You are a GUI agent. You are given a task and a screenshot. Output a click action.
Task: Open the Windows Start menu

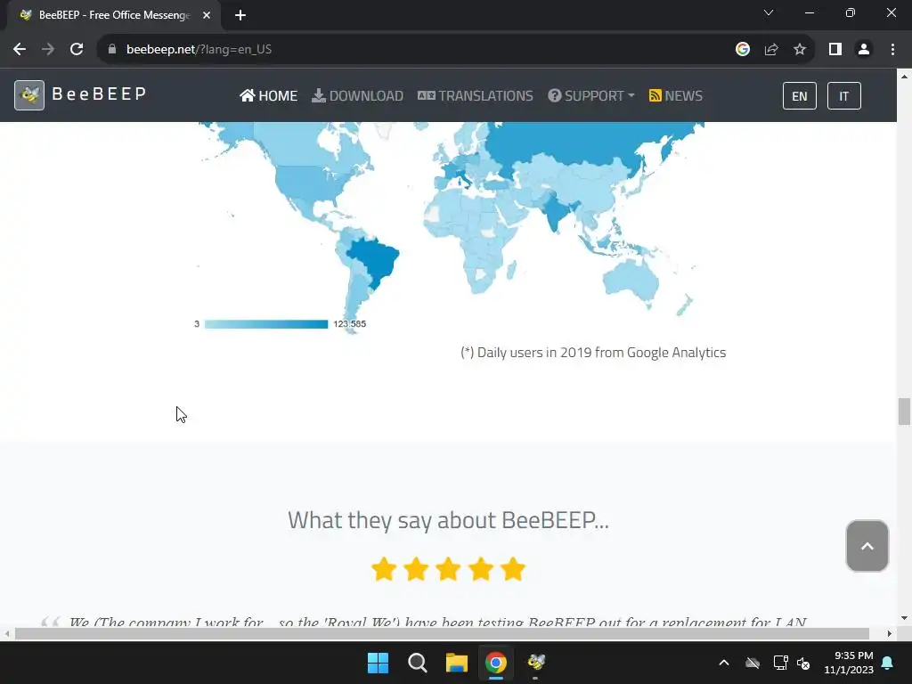pos(378,663)
